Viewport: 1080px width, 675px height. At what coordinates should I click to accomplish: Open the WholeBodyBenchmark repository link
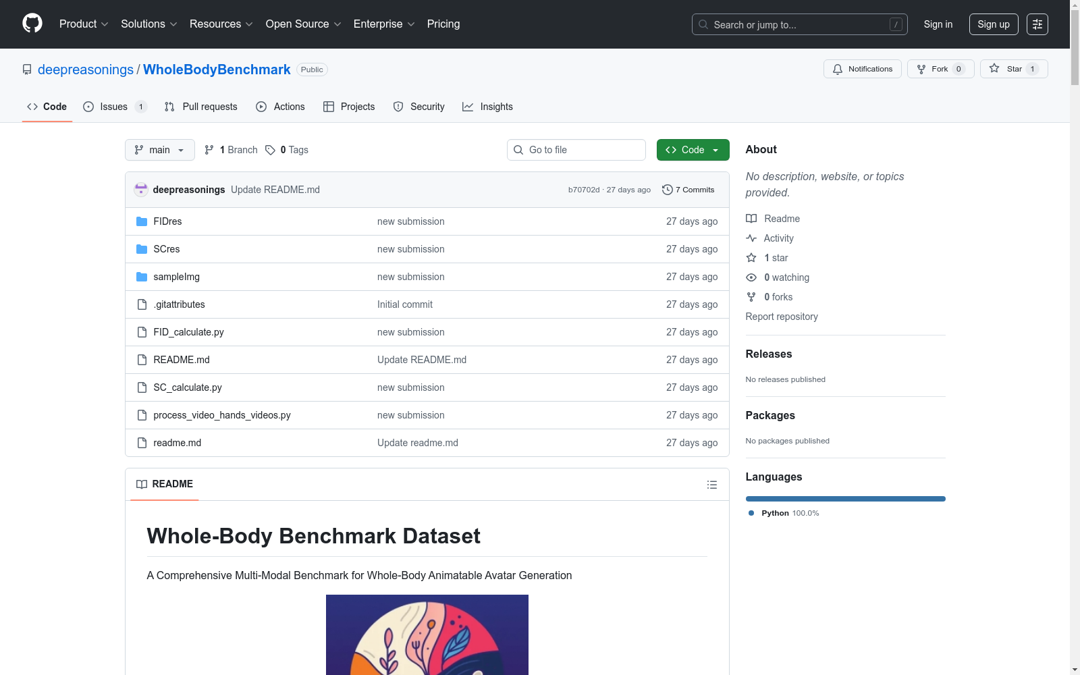217,70
